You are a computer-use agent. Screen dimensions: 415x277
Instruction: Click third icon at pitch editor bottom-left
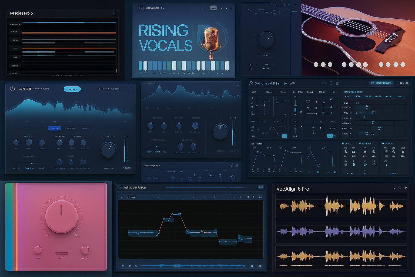136,266
